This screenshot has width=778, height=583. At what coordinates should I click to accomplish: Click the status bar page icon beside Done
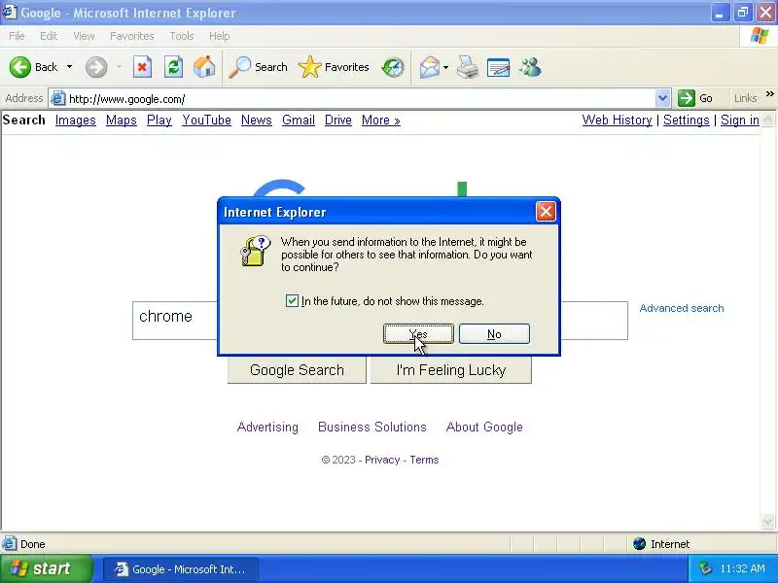pyautogui.click(x=10, y=544)
